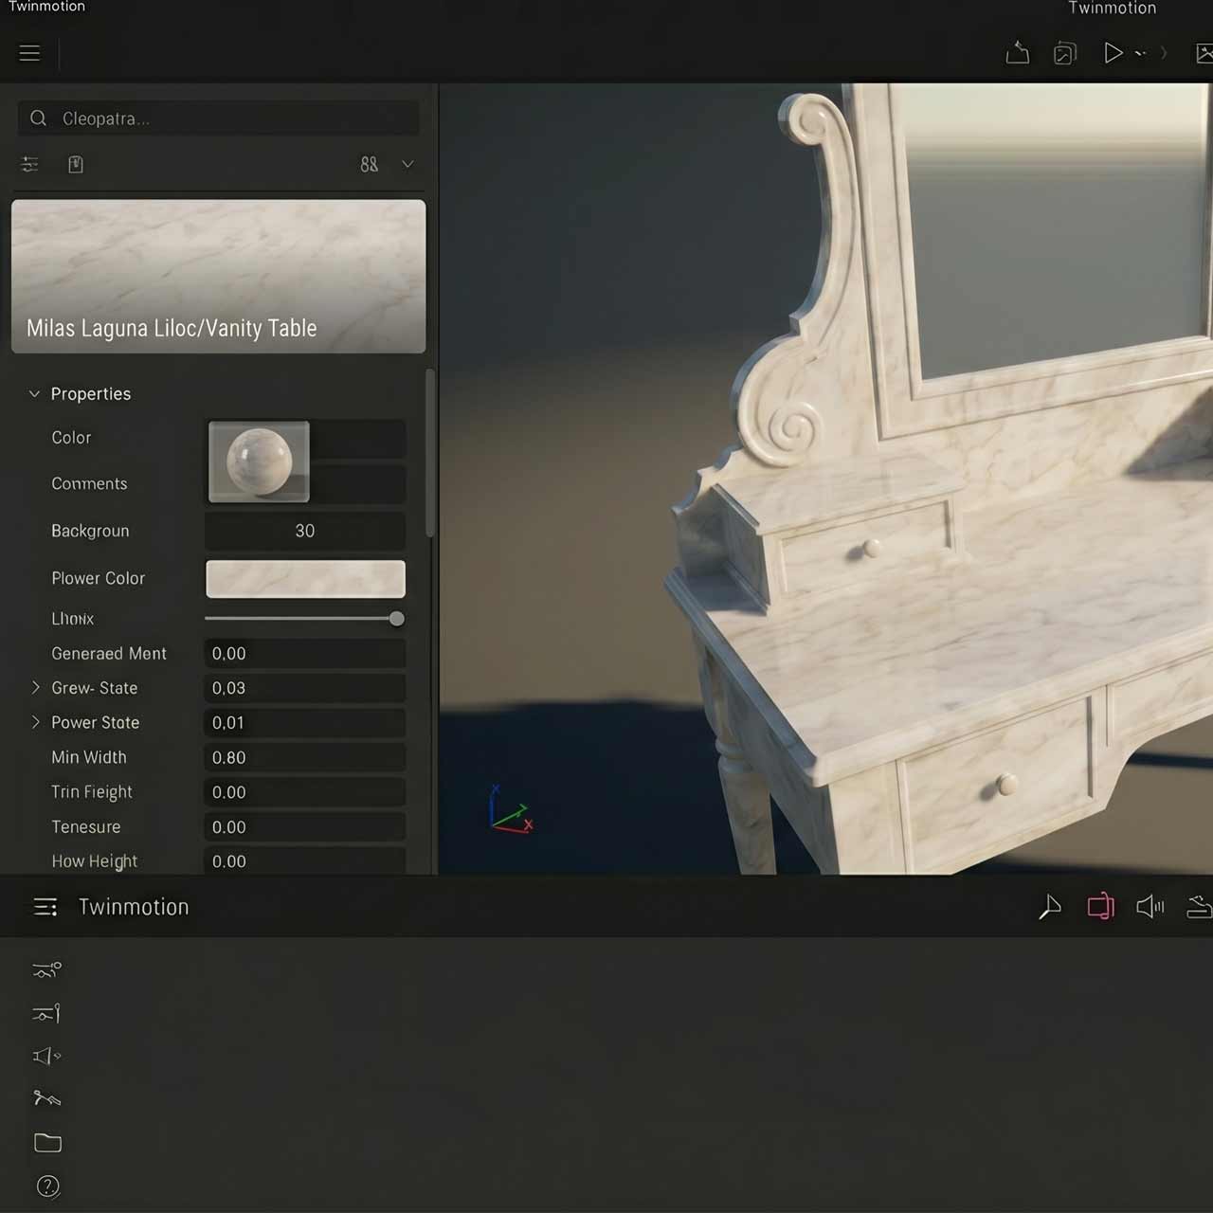Click the Backgroun value field showing 30
This screenshot has height=1213, width=1213.
pos(305,531)
